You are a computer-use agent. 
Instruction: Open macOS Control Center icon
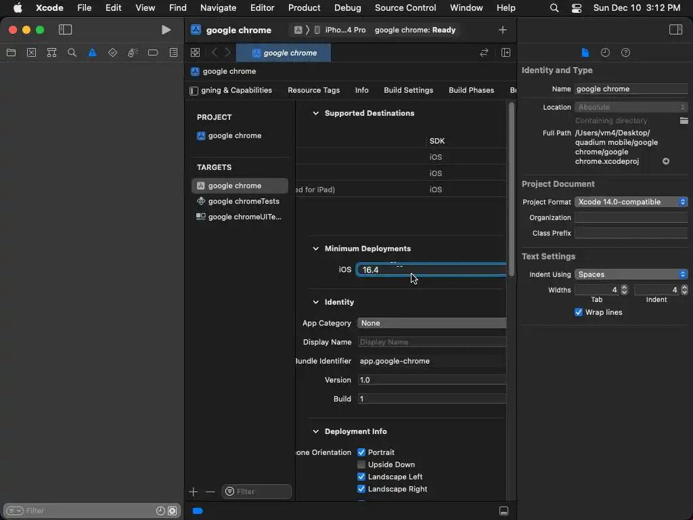(577, 7)
